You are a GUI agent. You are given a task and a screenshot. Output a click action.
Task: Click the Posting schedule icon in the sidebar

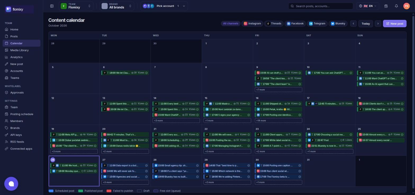[7, 114]
